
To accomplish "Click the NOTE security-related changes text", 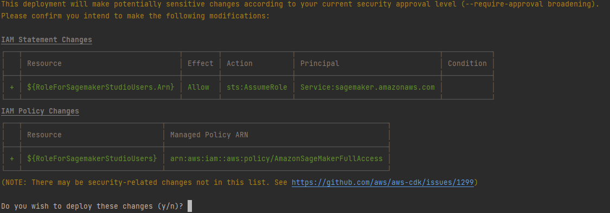I will pyautogui.click(x=145, y=182).
